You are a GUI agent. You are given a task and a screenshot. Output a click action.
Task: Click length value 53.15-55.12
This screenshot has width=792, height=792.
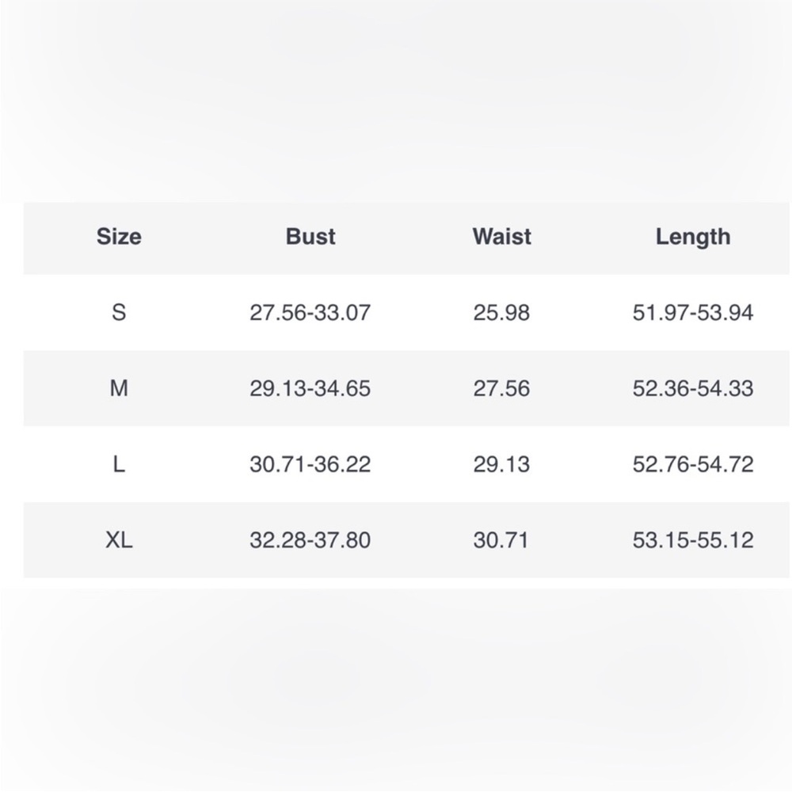[693, 540]
